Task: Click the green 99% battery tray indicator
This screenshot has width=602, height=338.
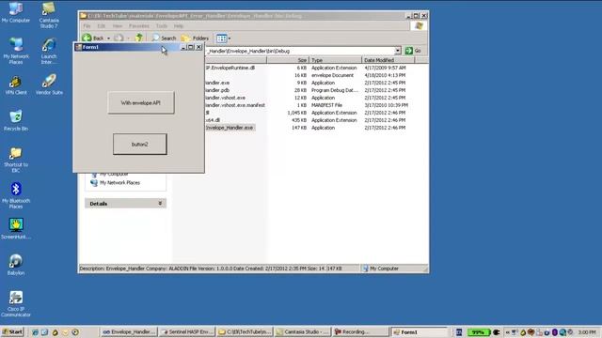Action: pyautogui.click(x=479, y=332)
